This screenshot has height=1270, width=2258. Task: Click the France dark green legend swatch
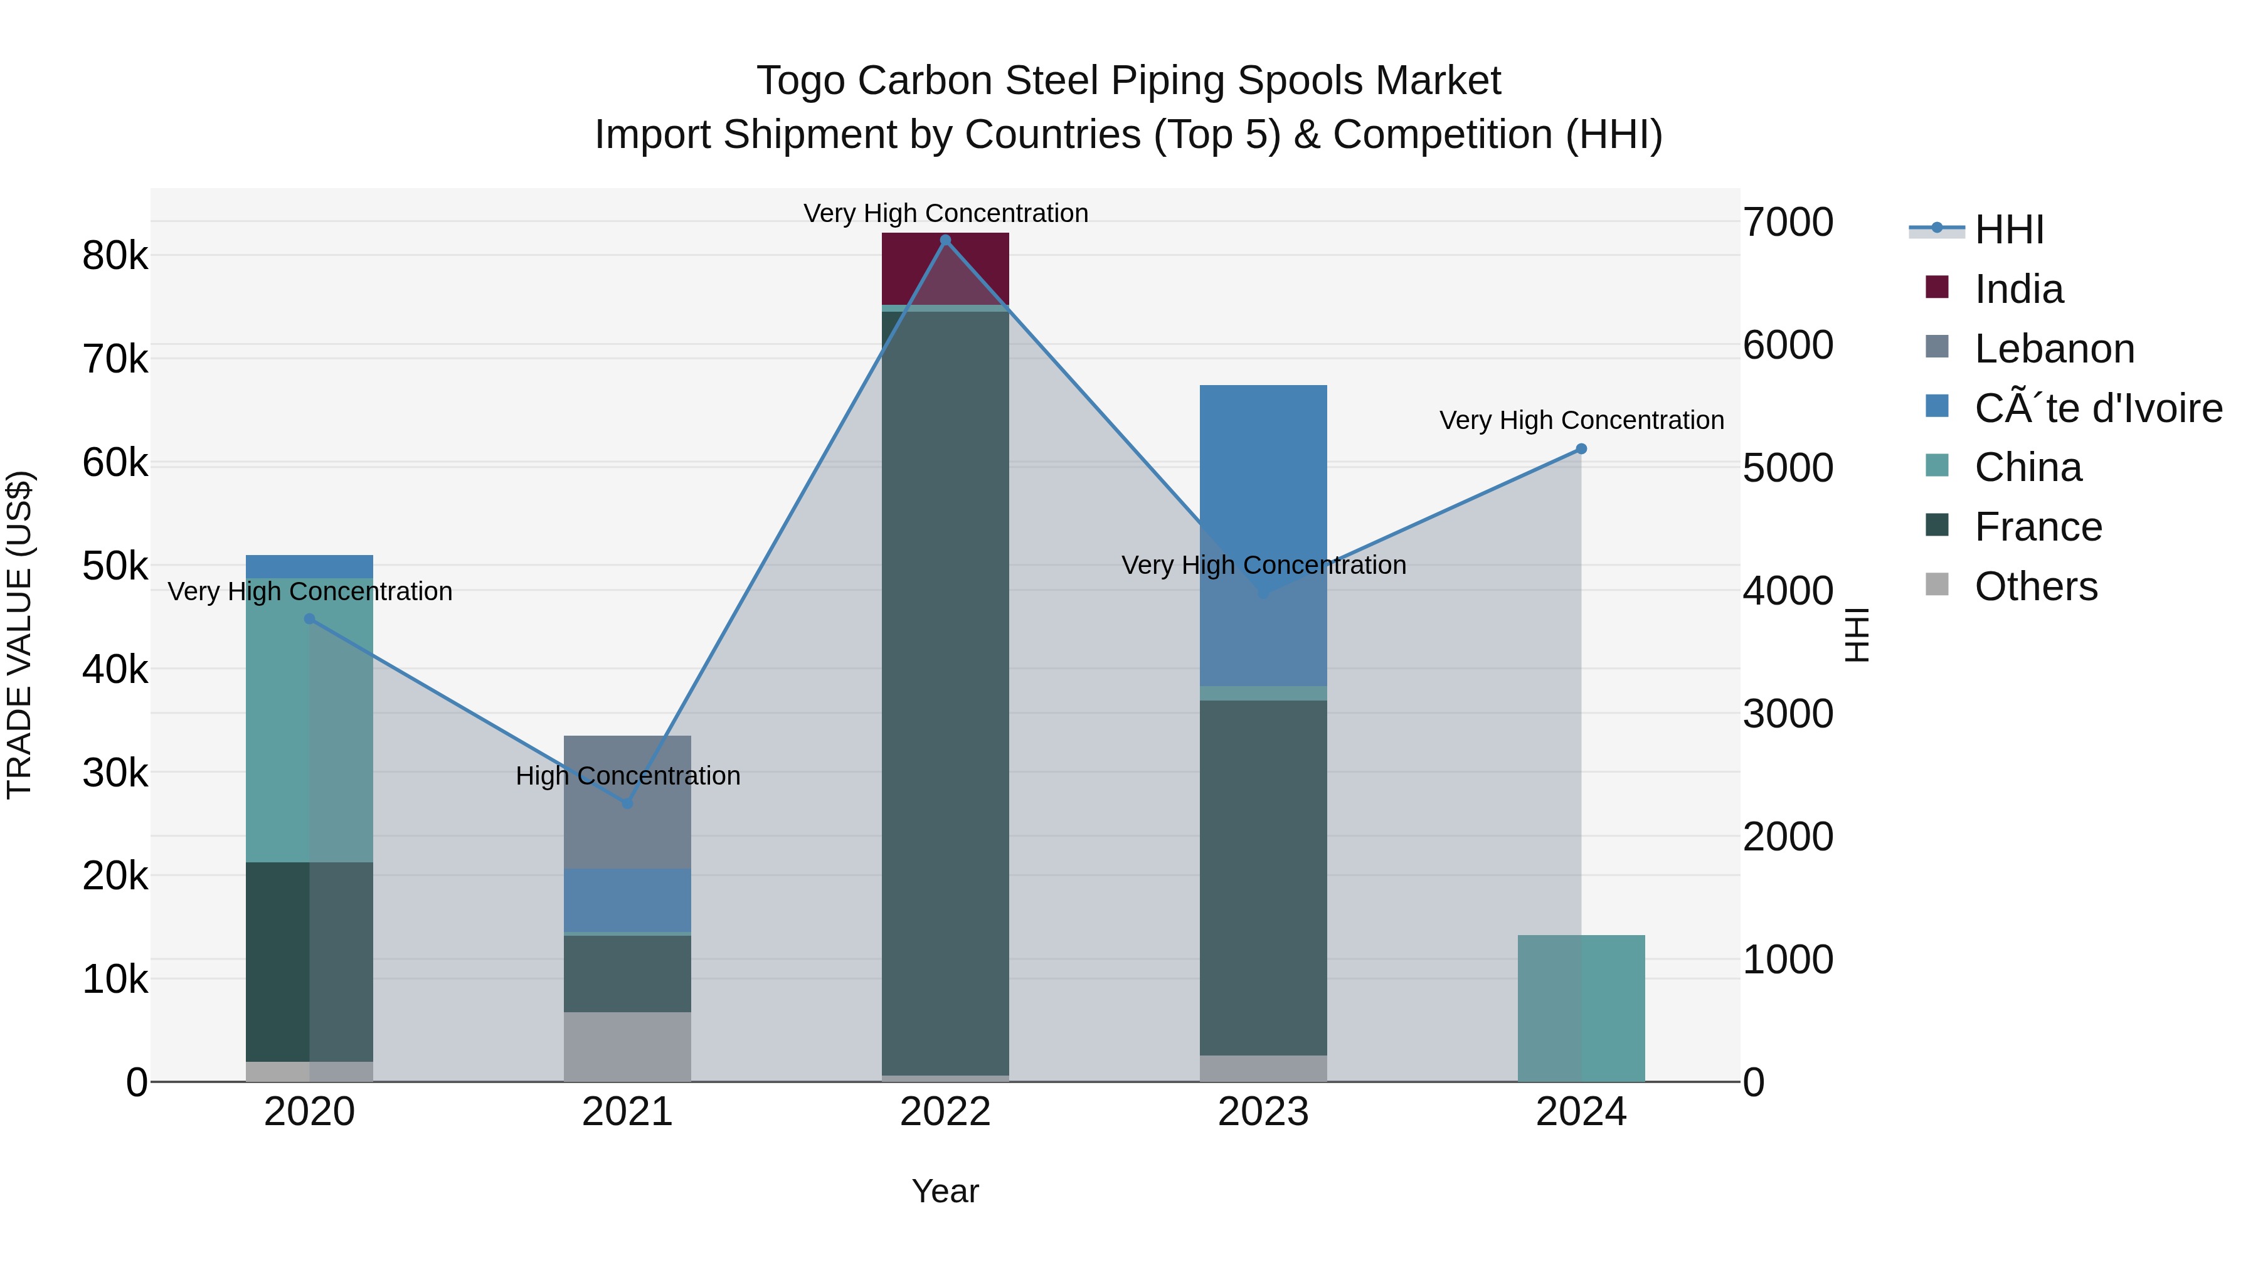click(x=1937, y=525)
